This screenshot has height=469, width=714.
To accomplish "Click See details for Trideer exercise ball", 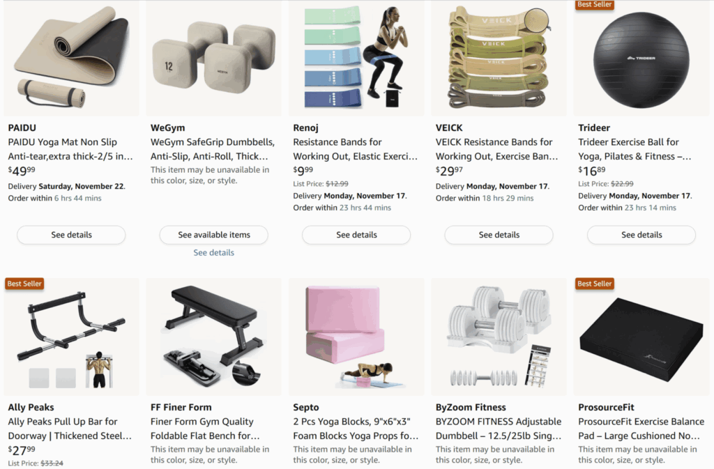I will pyautogui.click(x=641, y=235).
